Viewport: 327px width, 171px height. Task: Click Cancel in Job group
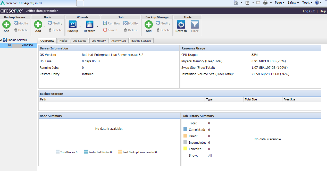tap(110, 30)
